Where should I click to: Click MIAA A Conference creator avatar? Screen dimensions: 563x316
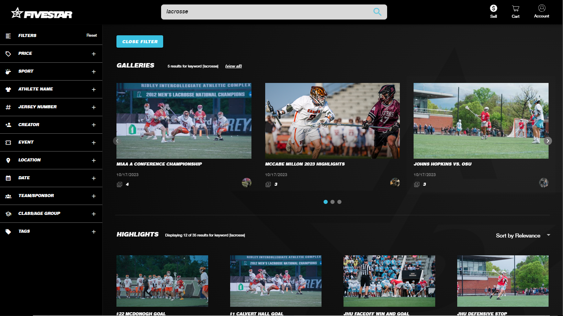click(247, 183)
